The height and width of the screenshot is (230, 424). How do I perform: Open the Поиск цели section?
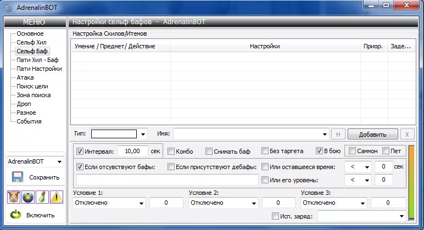(x=32, y=86)
